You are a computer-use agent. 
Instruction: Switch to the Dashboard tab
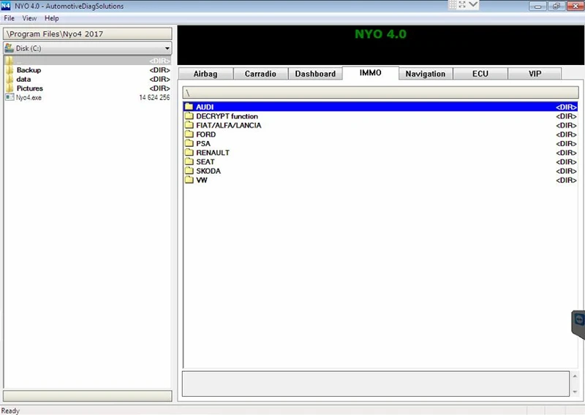(315, 74)
